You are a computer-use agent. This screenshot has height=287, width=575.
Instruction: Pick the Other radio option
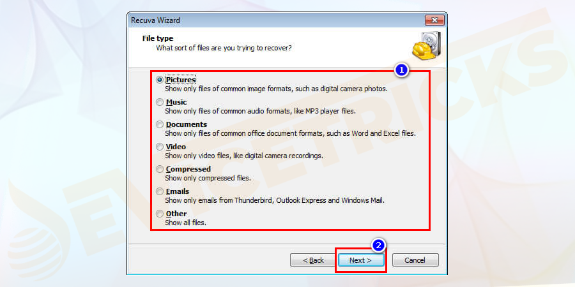click(x=160, y=214)
